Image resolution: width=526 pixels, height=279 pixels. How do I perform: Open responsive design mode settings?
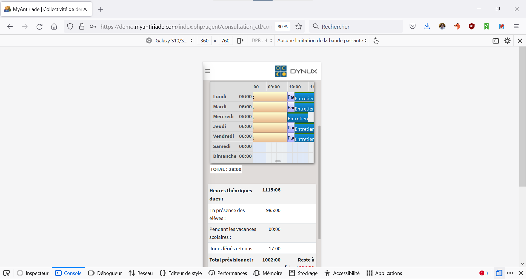coord(507,41)
